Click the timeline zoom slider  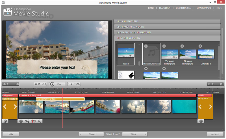point(215,84)
